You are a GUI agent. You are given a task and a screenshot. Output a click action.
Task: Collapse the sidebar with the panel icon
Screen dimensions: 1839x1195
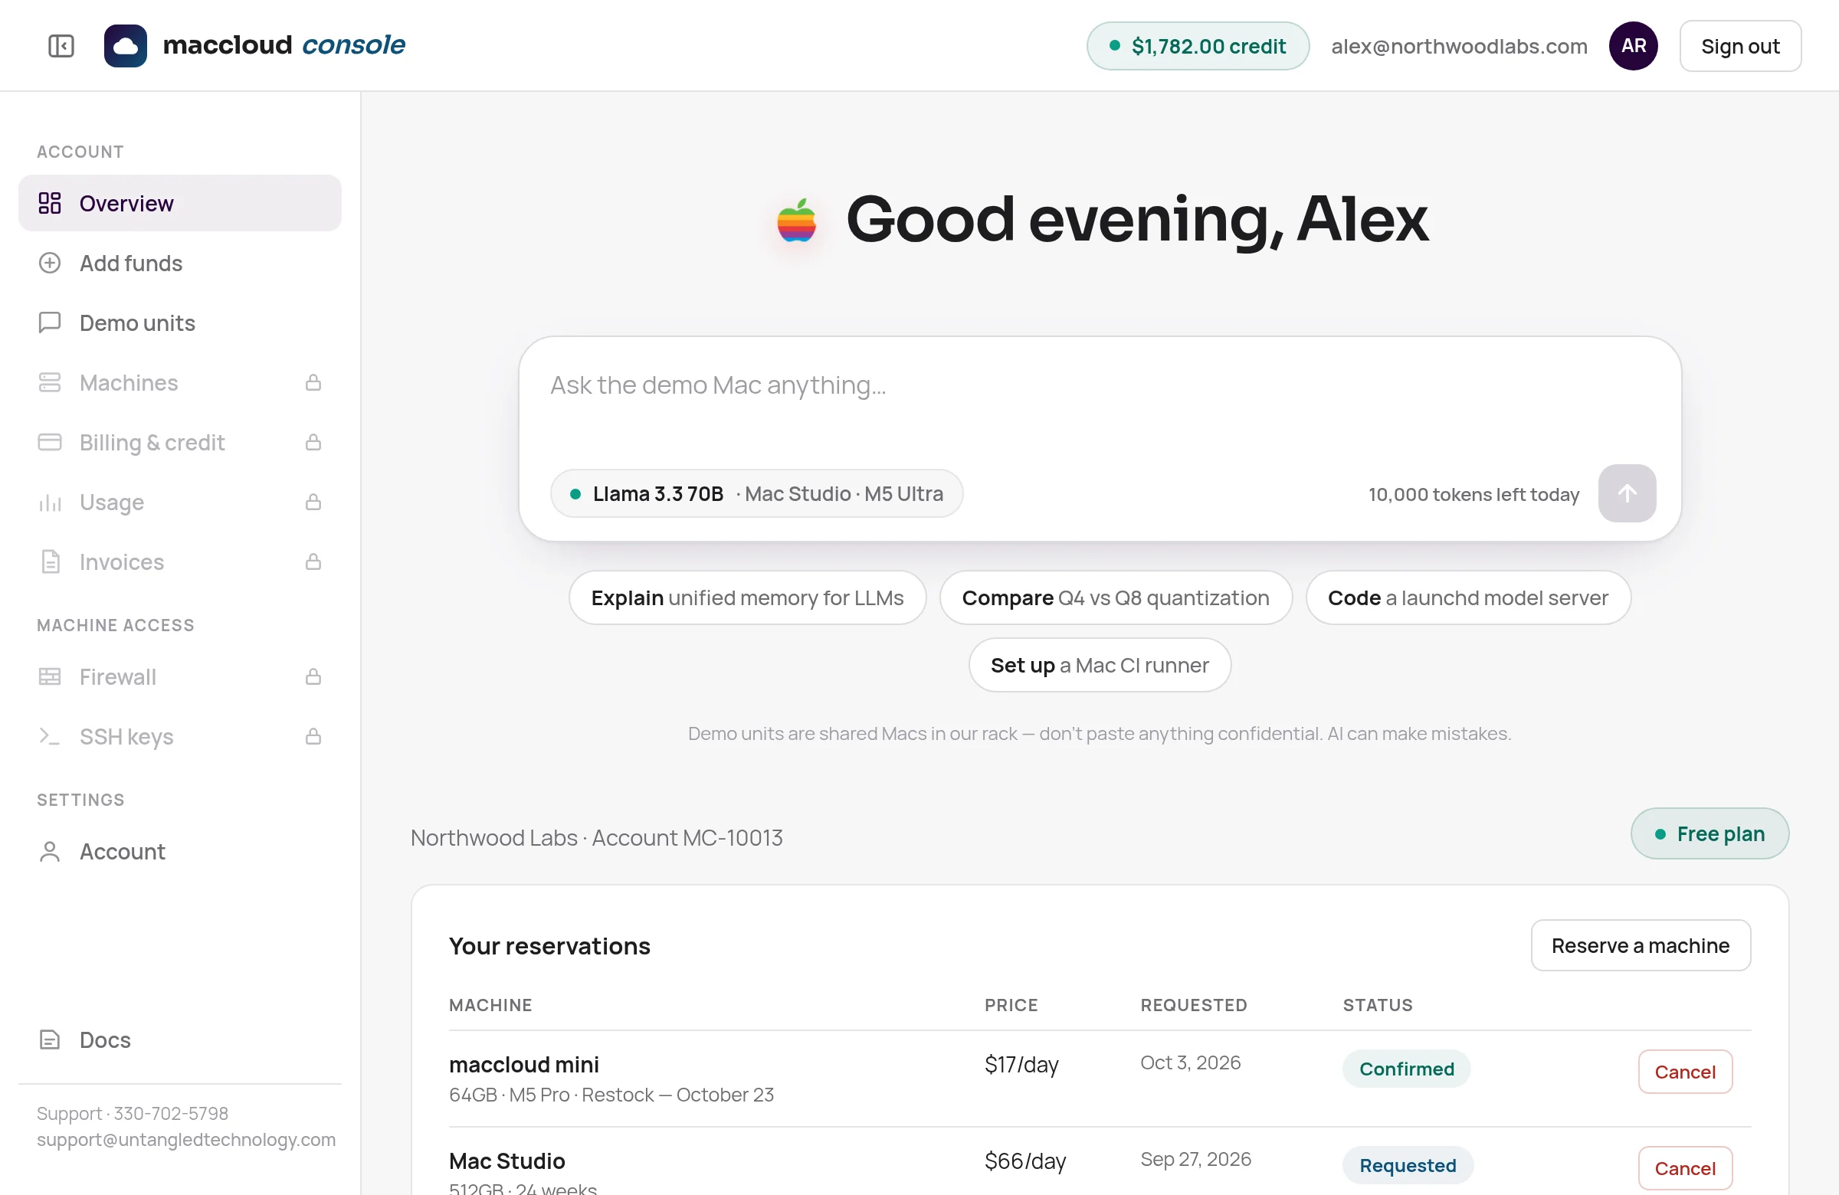click(61, 45)
